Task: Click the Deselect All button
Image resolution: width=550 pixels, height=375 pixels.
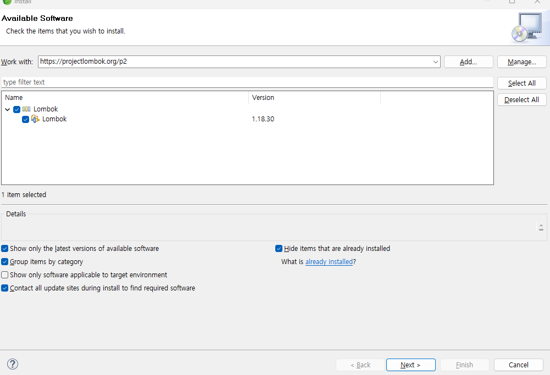Action: pos(521,99)
